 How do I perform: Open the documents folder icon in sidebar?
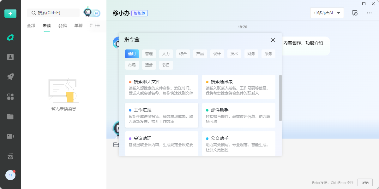pyautogui.click(x=10, y=116)
